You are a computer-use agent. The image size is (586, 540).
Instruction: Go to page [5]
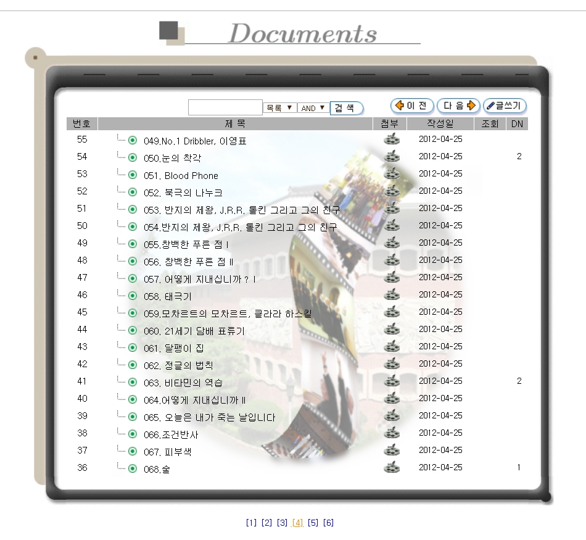(x=313, y=523)
